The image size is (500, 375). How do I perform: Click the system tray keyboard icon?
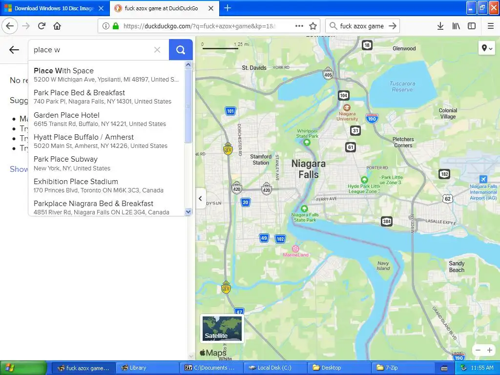(x=444, y=368)
